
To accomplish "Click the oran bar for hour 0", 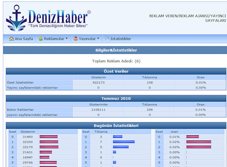I will click(x=193, y=137).
